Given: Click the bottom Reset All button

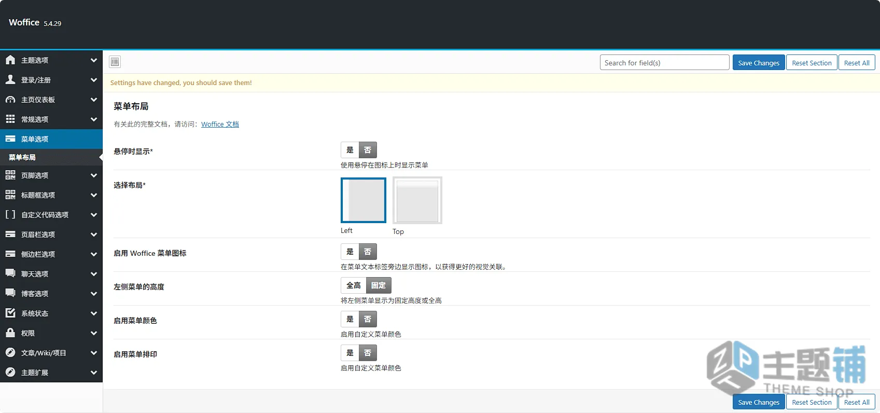Looking at the screenshot, I should tap(857, 402).
